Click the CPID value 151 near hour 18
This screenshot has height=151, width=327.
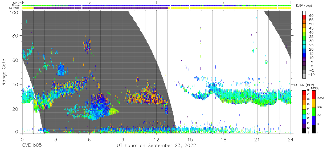pos(224,3)
